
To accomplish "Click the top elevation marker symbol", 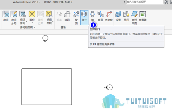I will [45, 39].
